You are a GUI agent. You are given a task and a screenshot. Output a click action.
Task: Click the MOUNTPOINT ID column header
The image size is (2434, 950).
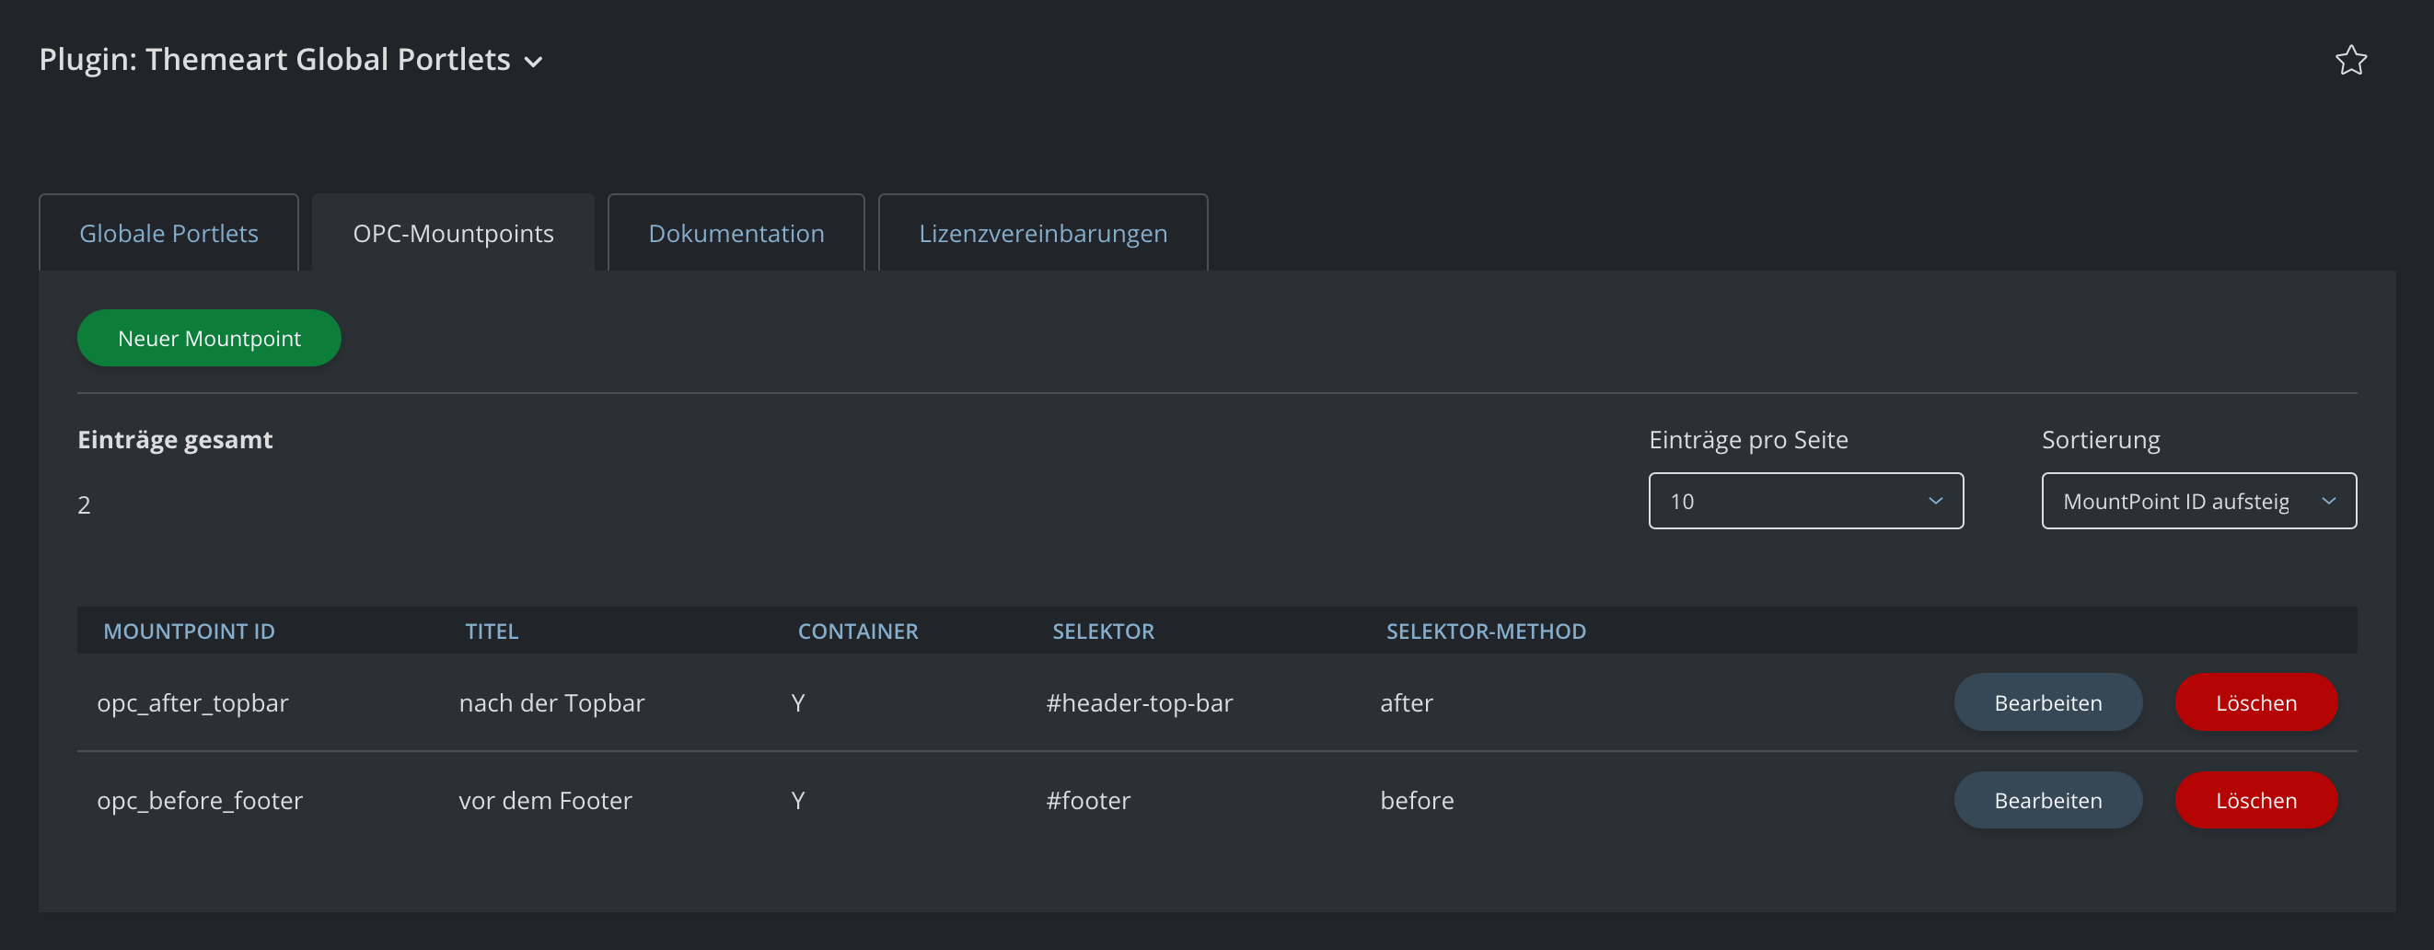click(x=189, y=631)
